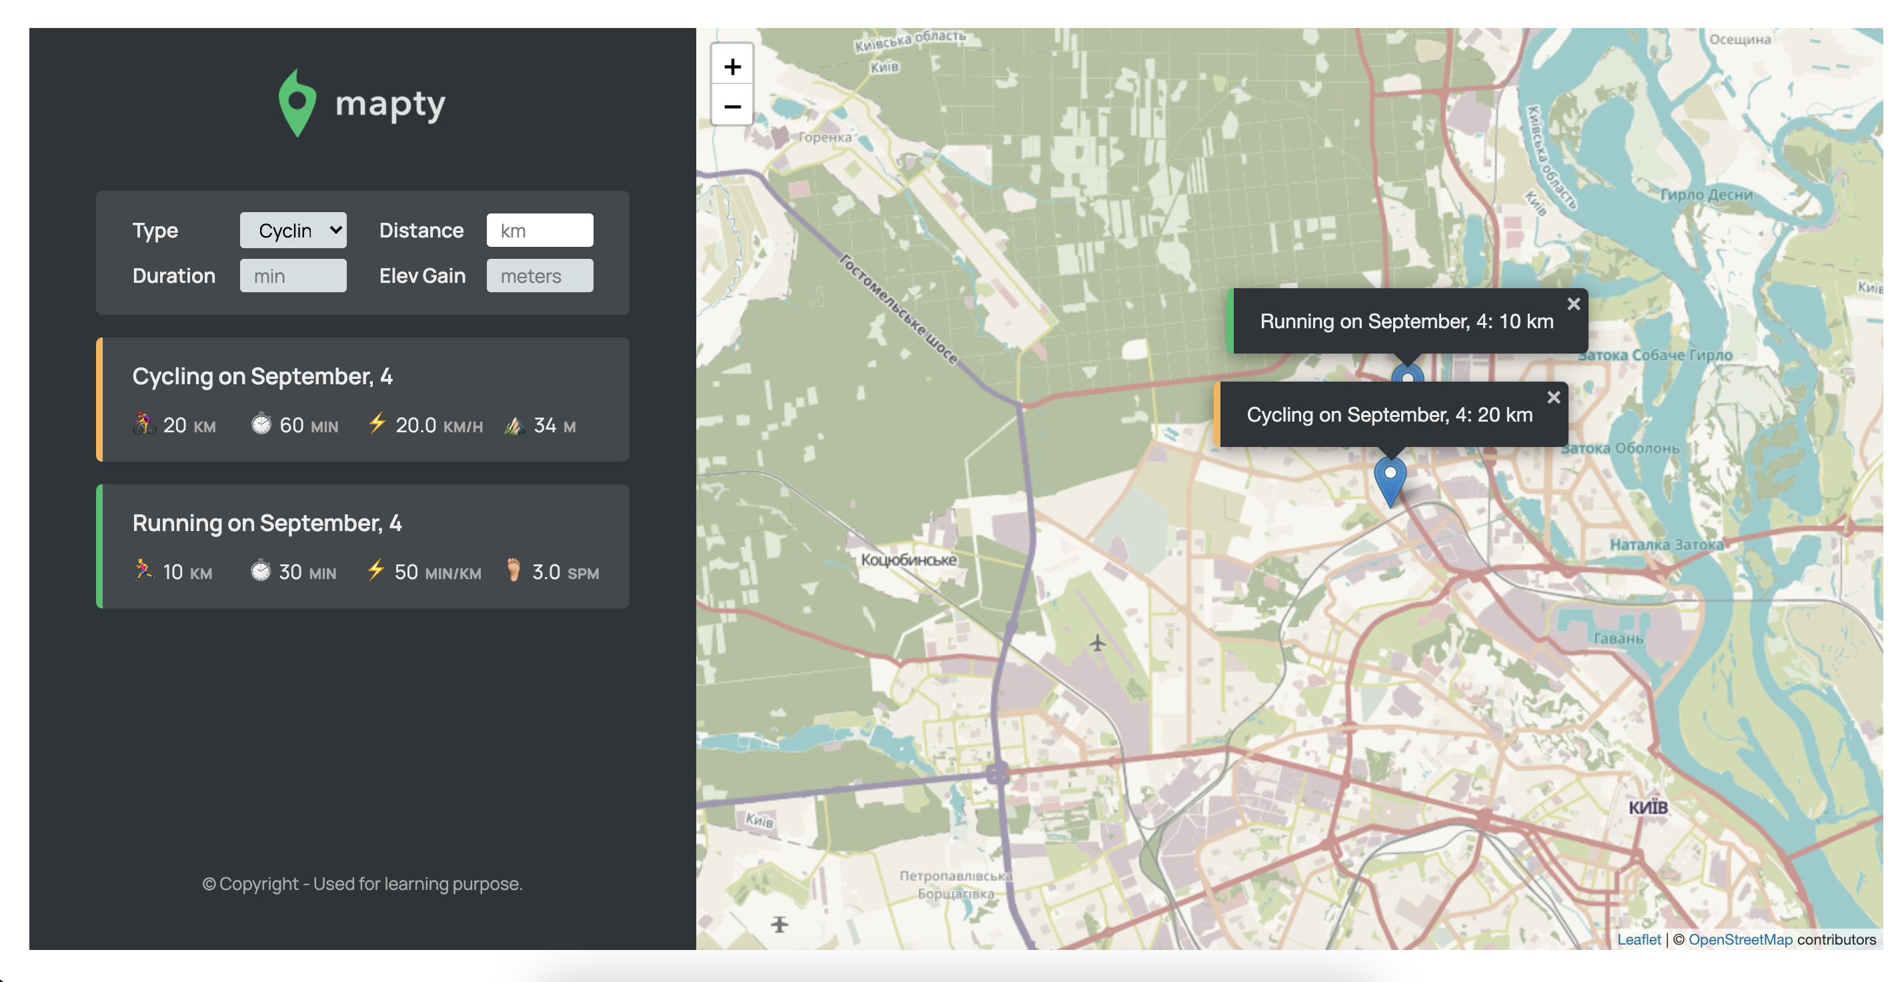
Task: Click the КИЇВ city label on map
Action: [x=1648, y=808]
